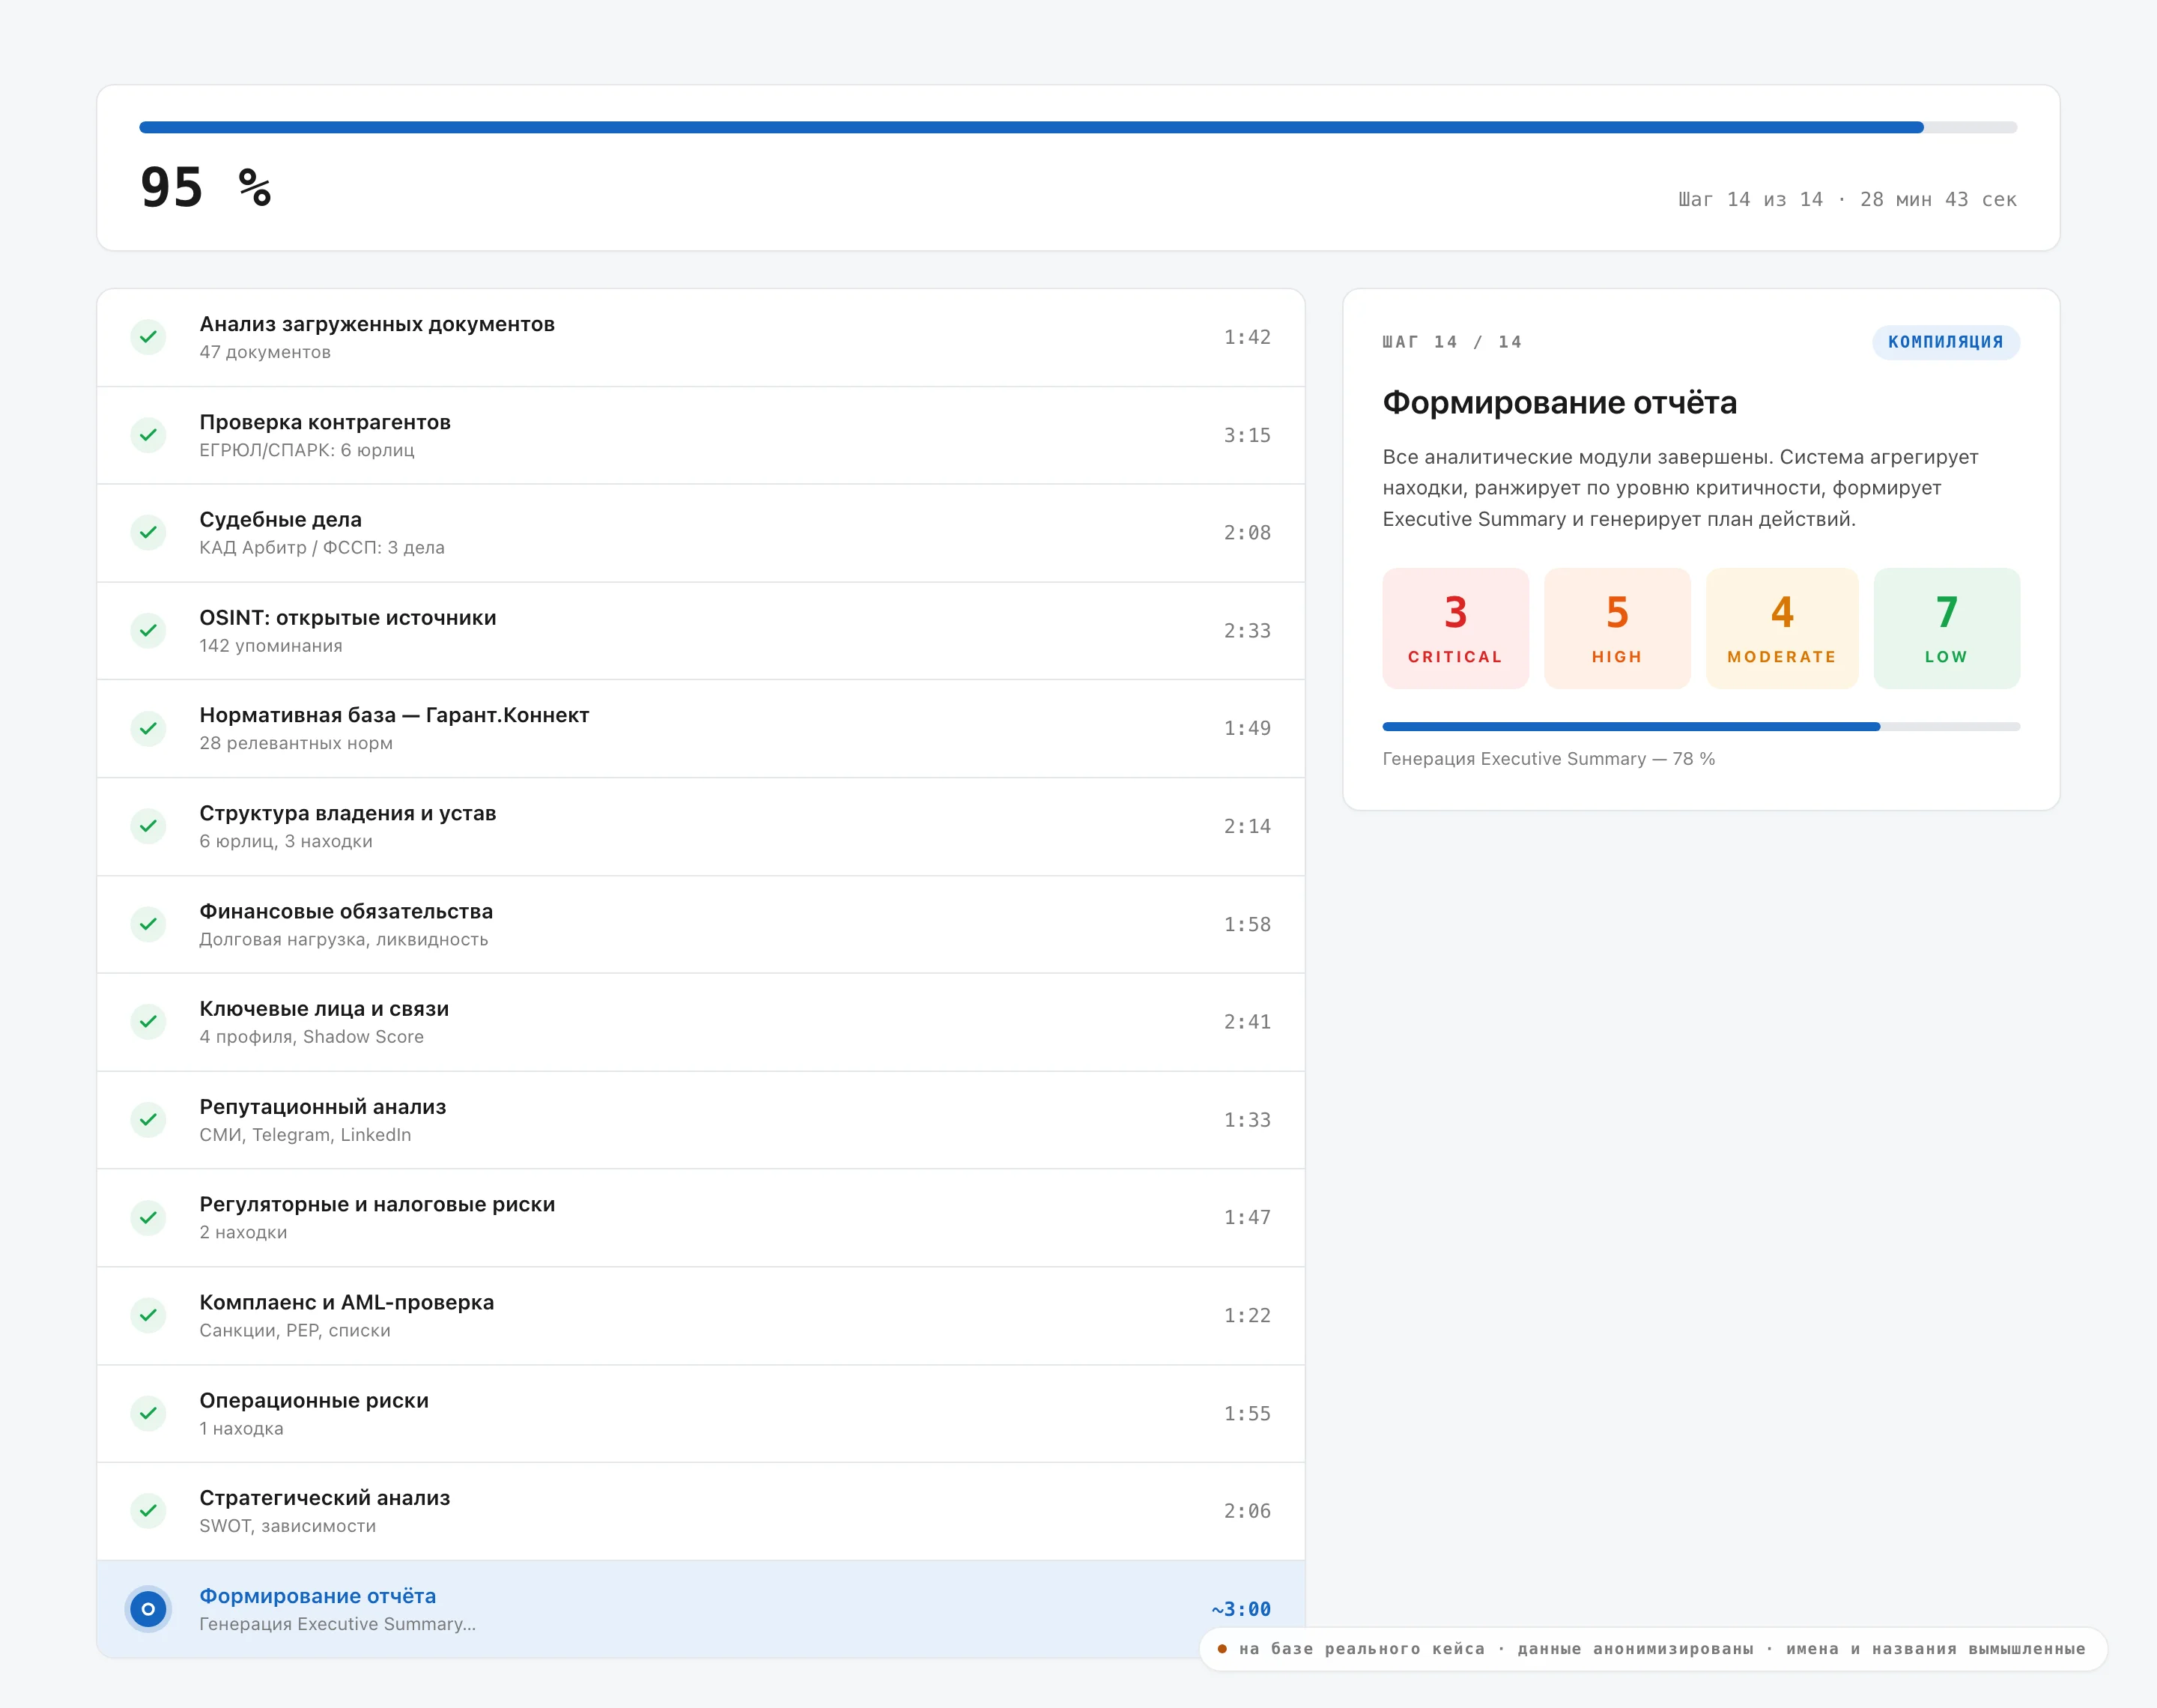The height and width of the screenshot is (1708, 2157).
Task: Click the check icon next to Проверка контрагентов
Action: click(x=148, y=435)
